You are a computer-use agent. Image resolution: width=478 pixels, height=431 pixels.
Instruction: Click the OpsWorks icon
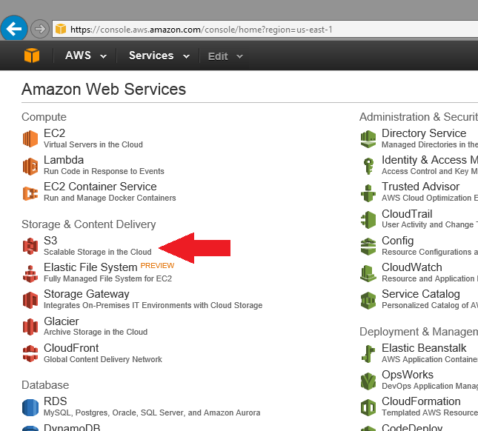(x=368, y=381)
